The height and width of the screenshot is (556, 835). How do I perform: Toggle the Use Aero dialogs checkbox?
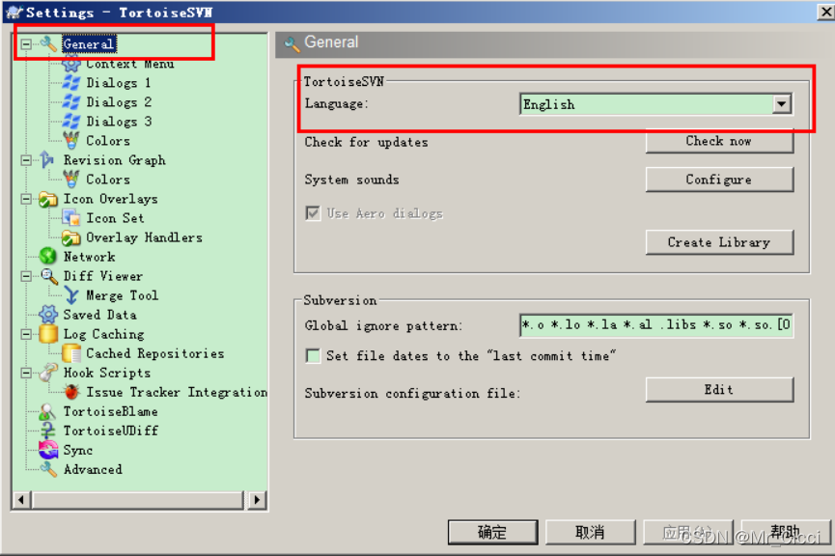pos(313,213)
